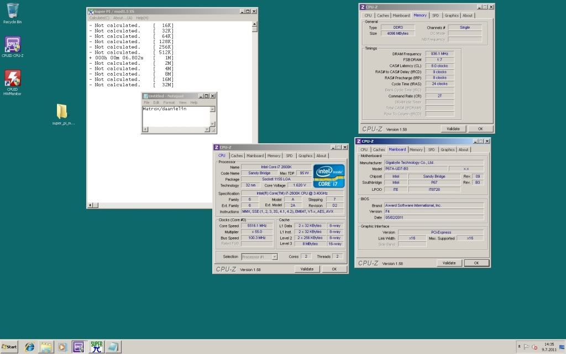566x354 pixels.
Task: Switch to the Caches tab in the processor CPU-Z window
Action: point(237,156)
